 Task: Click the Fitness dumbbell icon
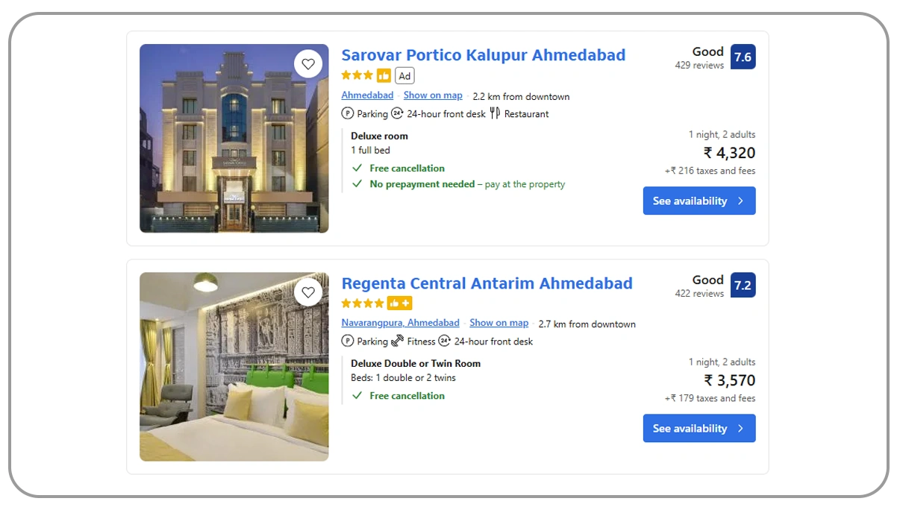click(397, 341)
